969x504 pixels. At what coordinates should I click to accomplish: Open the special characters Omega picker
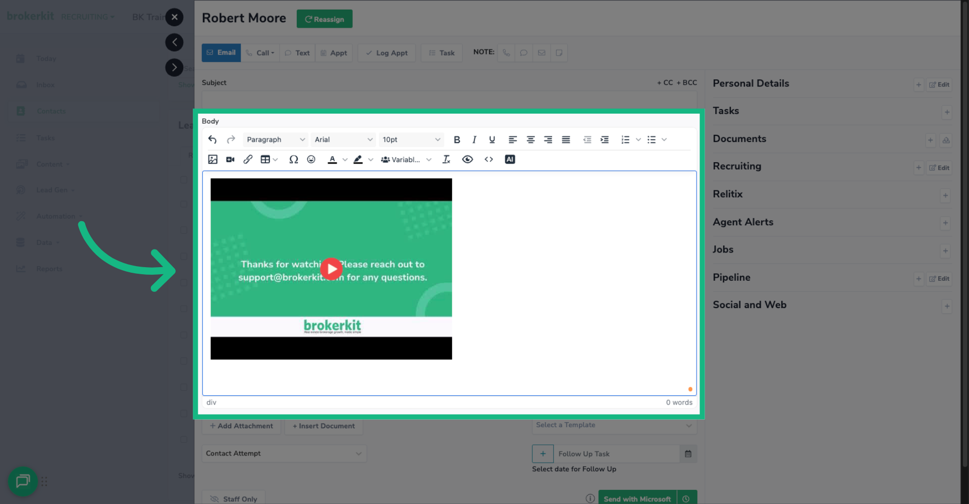click(x=294, y=159)
